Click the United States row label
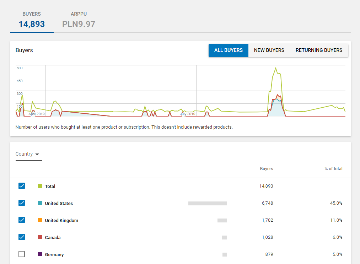 tap(59, 203)
